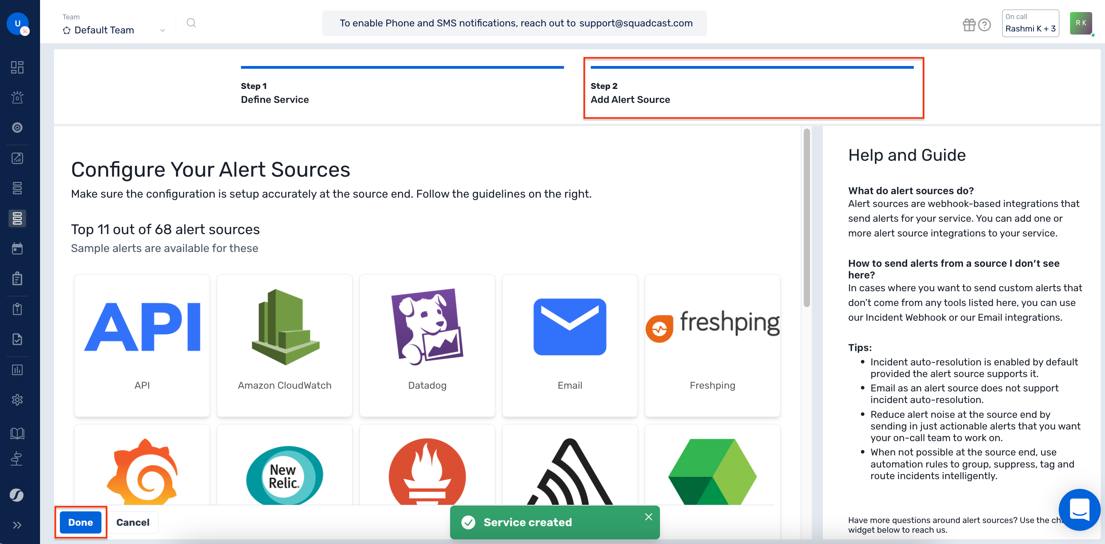This screenshot has height=544, width=1105.
Task: Open the Default Team dropdown
Action: pyautogui.click(x=114, y=30)
